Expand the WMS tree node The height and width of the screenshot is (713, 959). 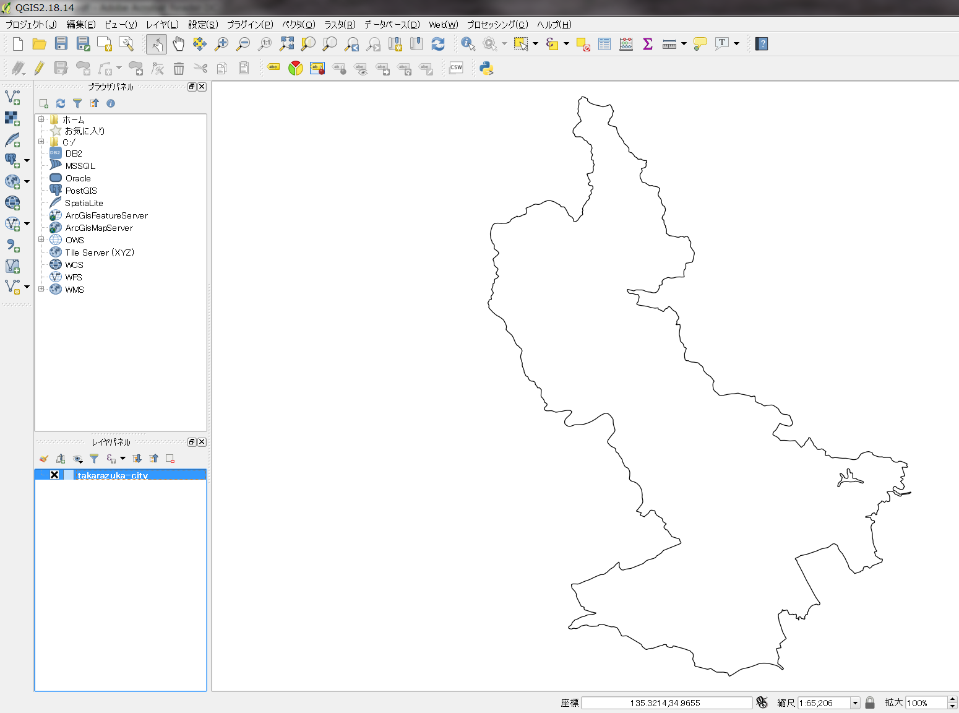(41, 289)
